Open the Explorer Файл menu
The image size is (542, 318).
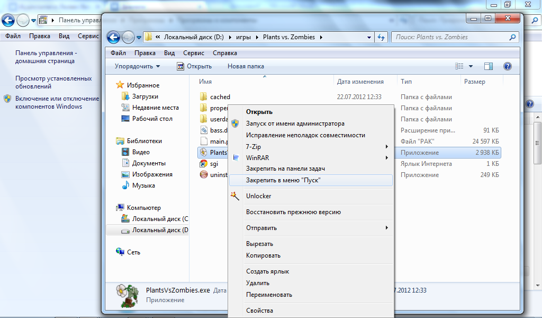point(118,53)
